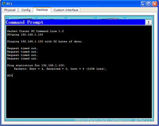Click 'Pinging 192.168.1.100 with 32 bytes' line
159x126 pixels.
[x=45, y=42]
